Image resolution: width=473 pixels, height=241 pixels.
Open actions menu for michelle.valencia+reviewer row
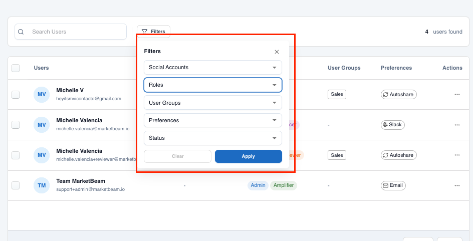(457, 155)
